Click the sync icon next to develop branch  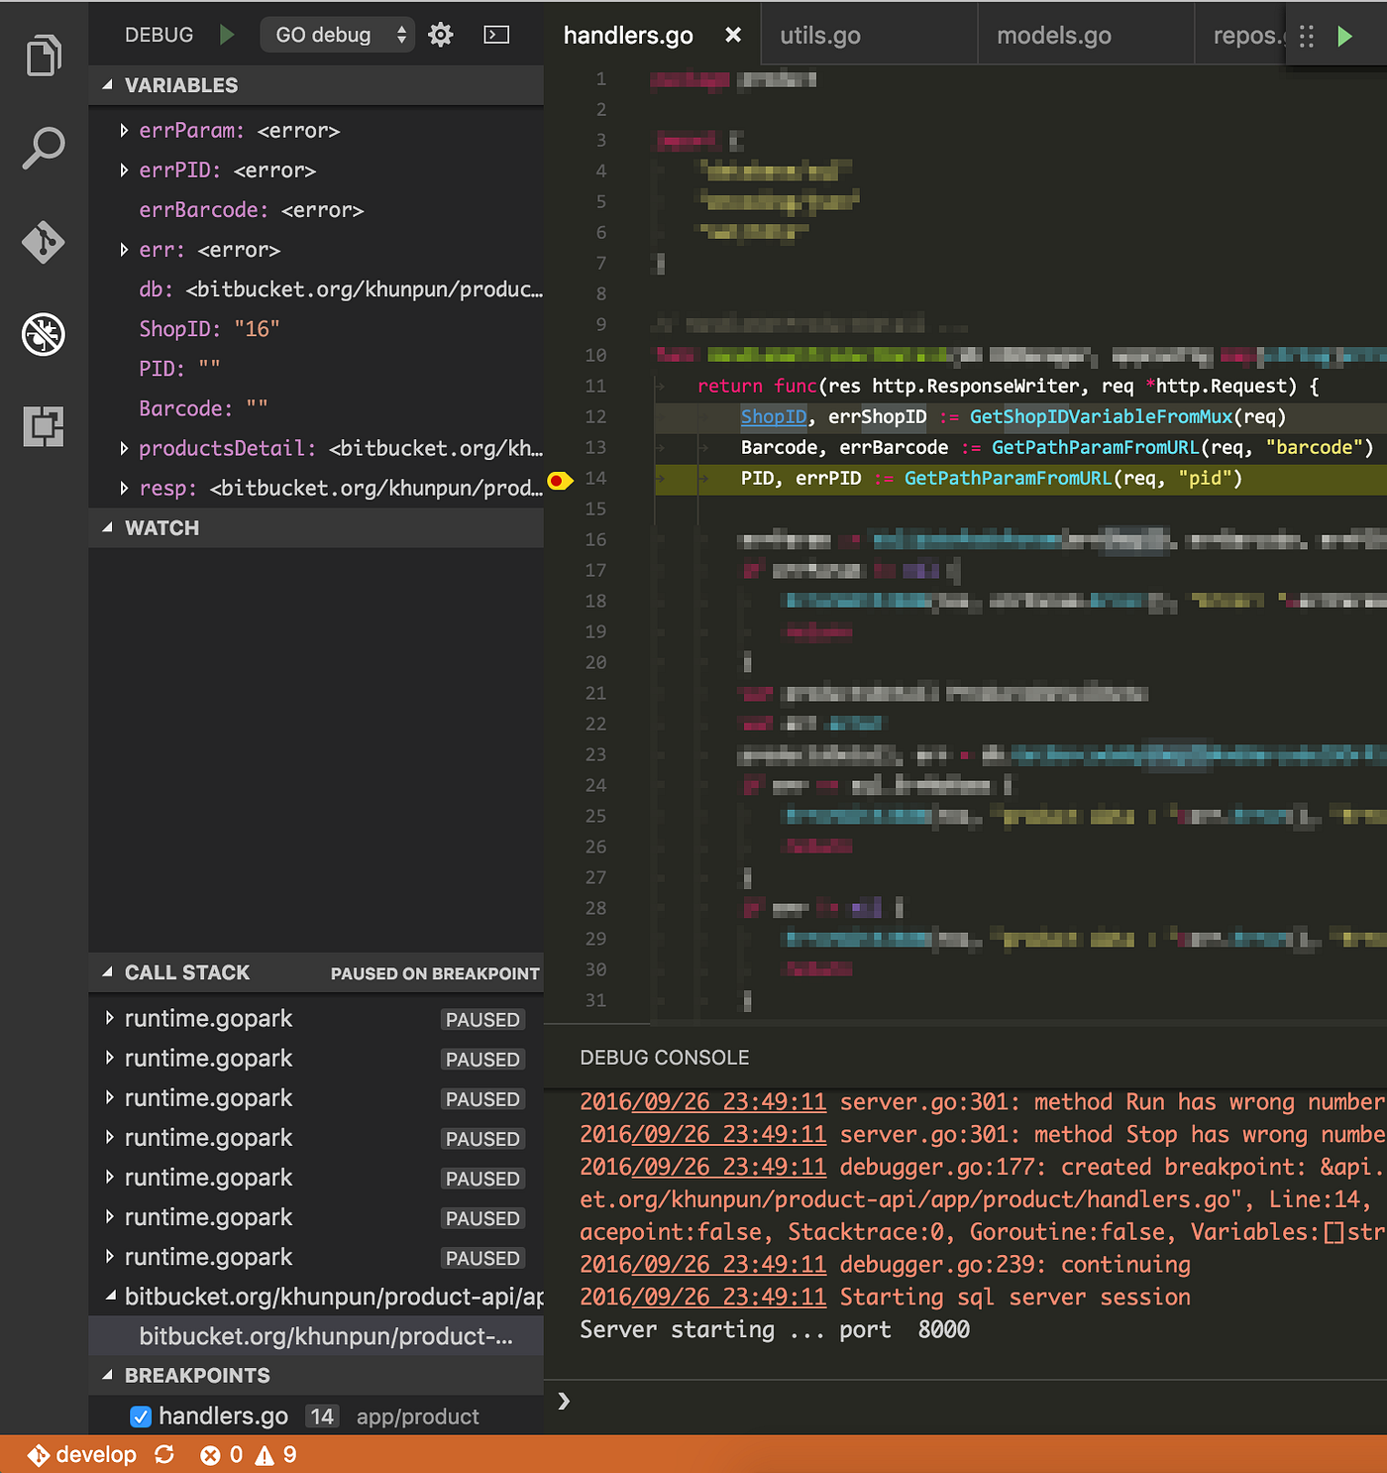click(x=163, y=1454)
